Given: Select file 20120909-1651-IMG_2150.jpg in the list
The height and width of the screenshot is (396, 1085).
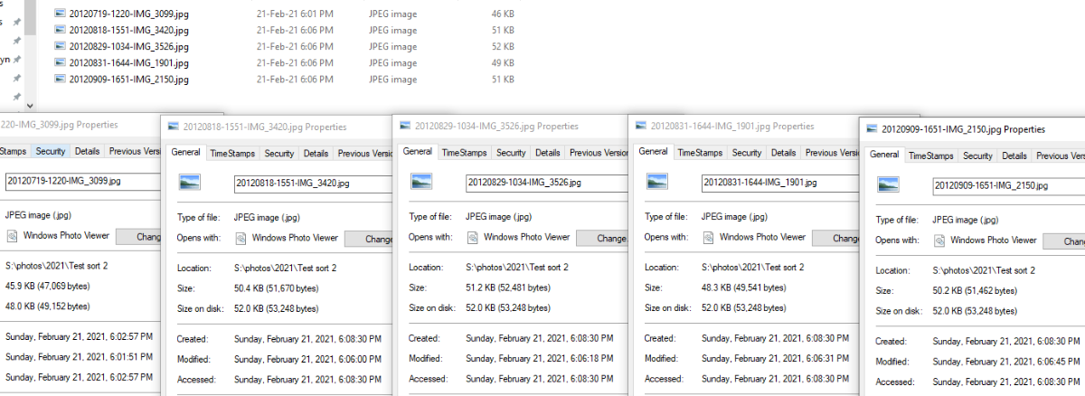Looking at the screenshot, I should [x=128, y=79].
